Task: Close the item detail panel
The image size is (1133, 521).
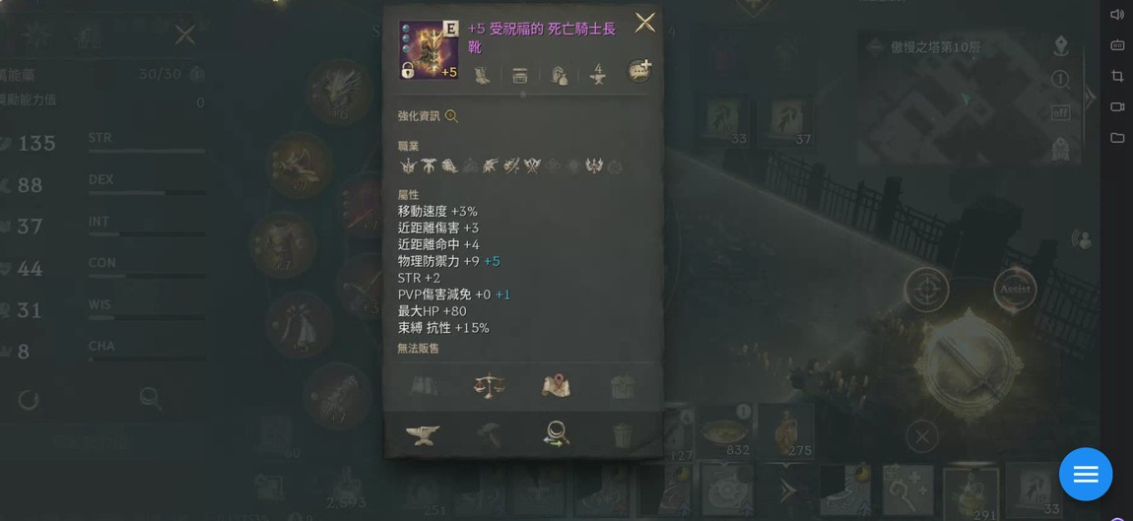Action: 644,23
